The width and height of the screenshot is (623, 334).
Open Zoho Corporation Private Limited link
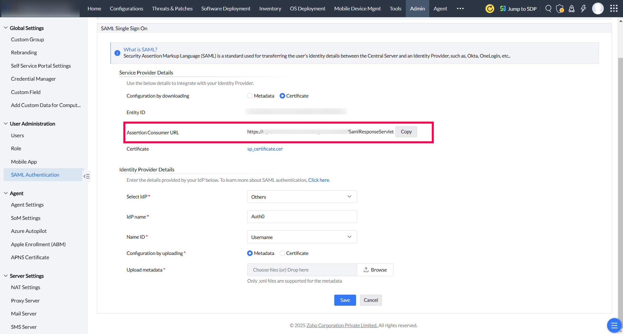click(342, 326)
